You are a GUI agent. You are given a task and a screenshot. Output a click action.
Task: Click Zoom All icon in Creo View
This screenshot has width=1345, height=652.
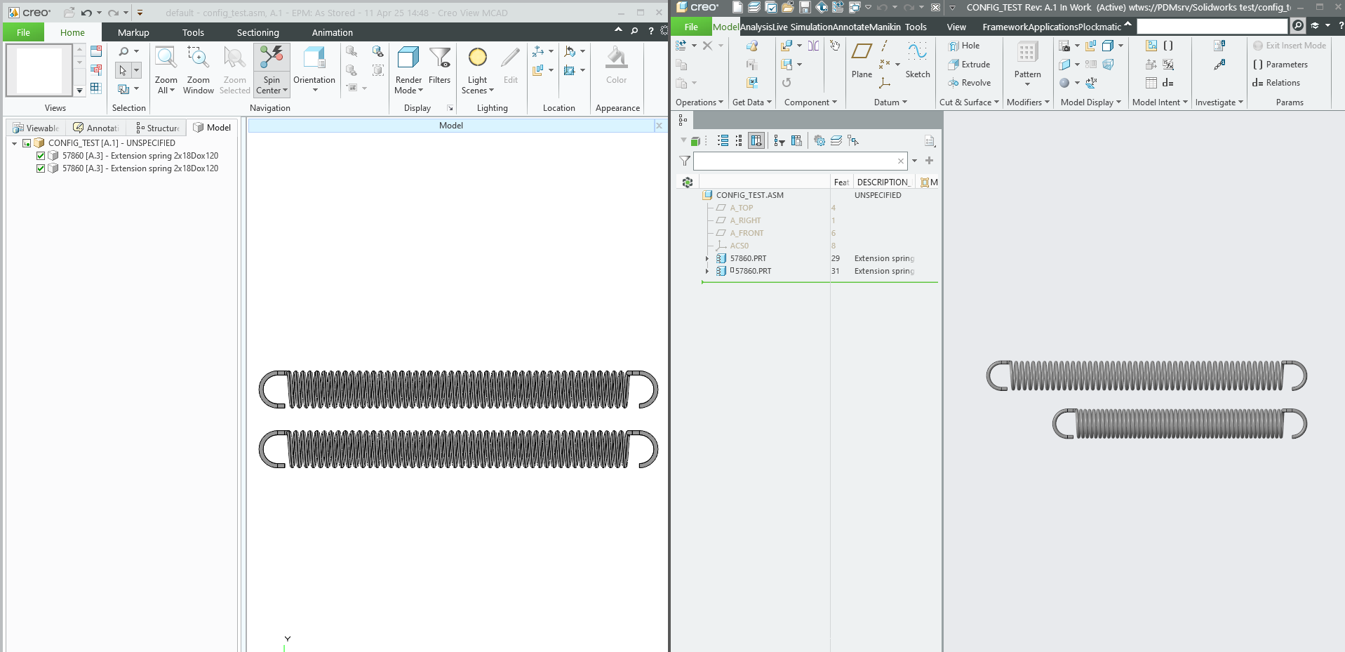[166, 58]
